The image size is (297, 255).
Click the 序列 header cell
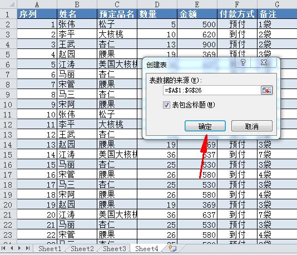pyautogui.click(x=37, y=14)
